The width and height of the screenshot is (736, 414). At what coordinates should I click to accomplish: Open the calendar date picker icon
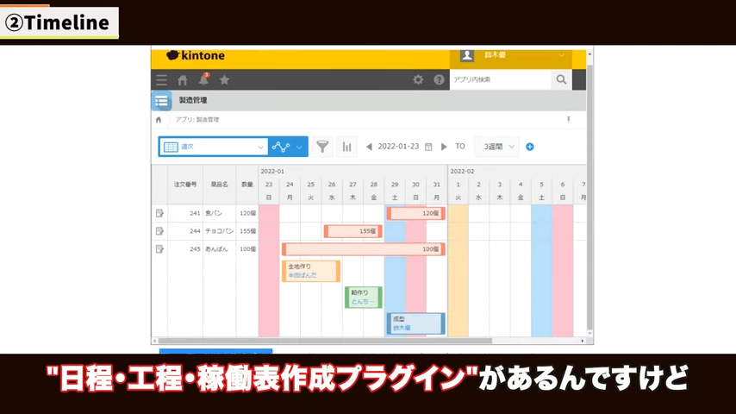[x=428, y=147]
